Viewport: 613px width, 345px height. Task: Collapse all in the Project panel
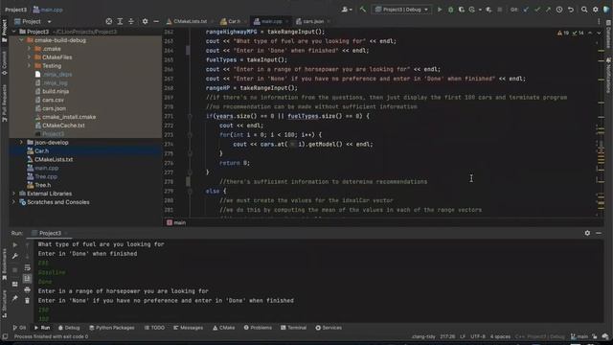pyautogui.click(x=131, y=21)
